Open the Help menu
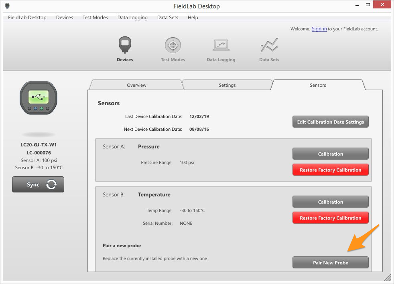The image size is (394, 284). (193, 18)
